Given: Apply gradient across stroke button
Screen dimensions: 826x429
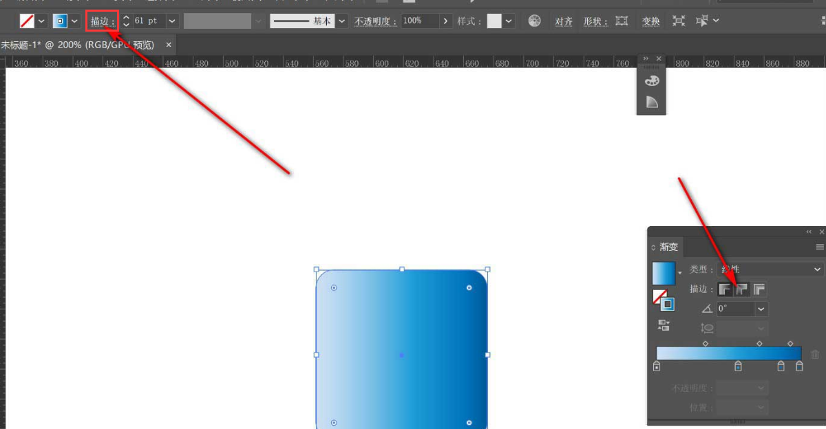Looking at the screenshot, I should coord(759,289).
